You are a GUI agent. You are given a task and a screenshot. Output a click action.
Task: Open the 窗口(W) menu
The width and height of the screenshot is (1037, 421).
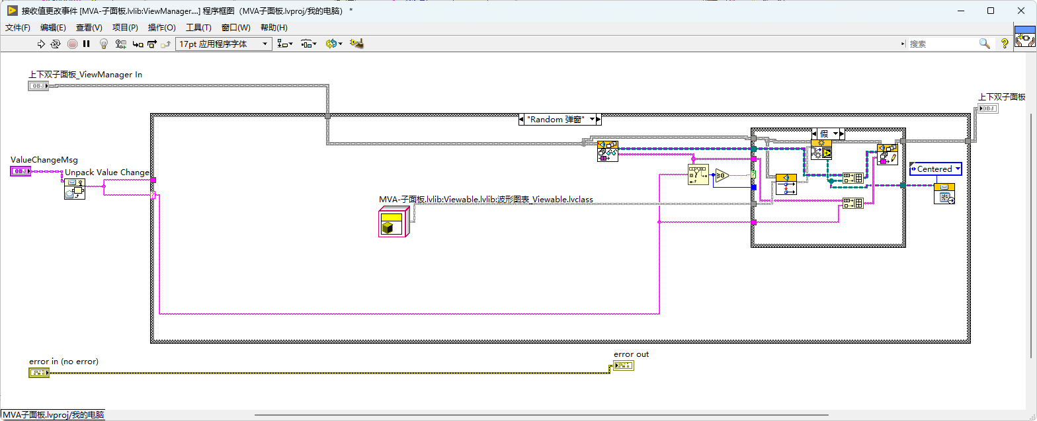coord(236,27)
